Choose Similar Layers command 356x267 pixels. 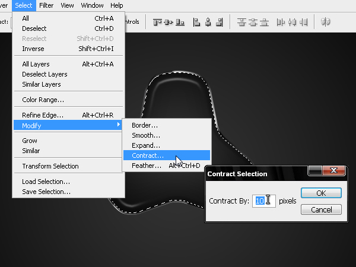[68, 84]
